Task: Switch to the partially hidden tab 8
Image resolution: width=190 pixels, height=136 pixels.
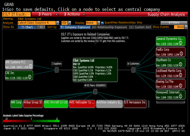Action: pyautogui.click(x=41, y=27)
